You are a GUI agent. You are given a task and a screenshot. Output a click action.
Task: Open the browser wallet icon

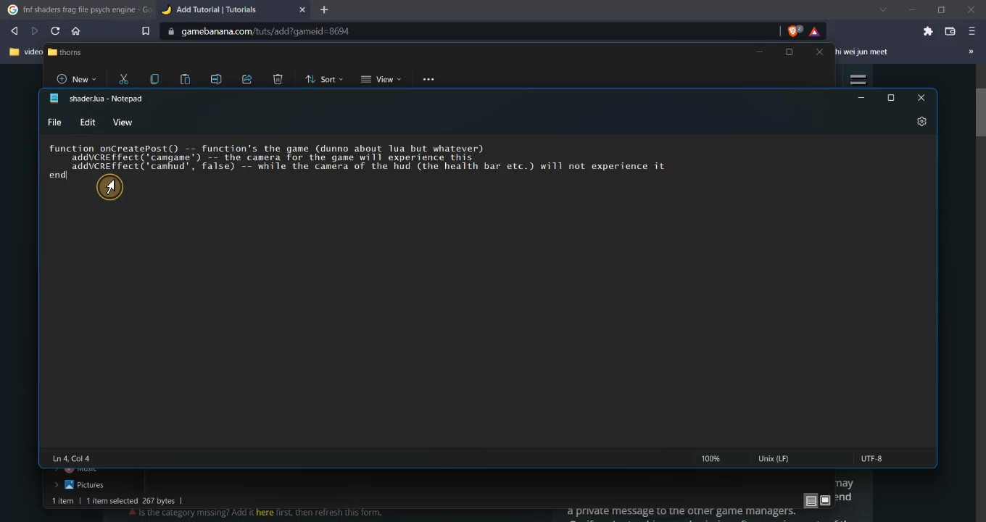point(950,31)
